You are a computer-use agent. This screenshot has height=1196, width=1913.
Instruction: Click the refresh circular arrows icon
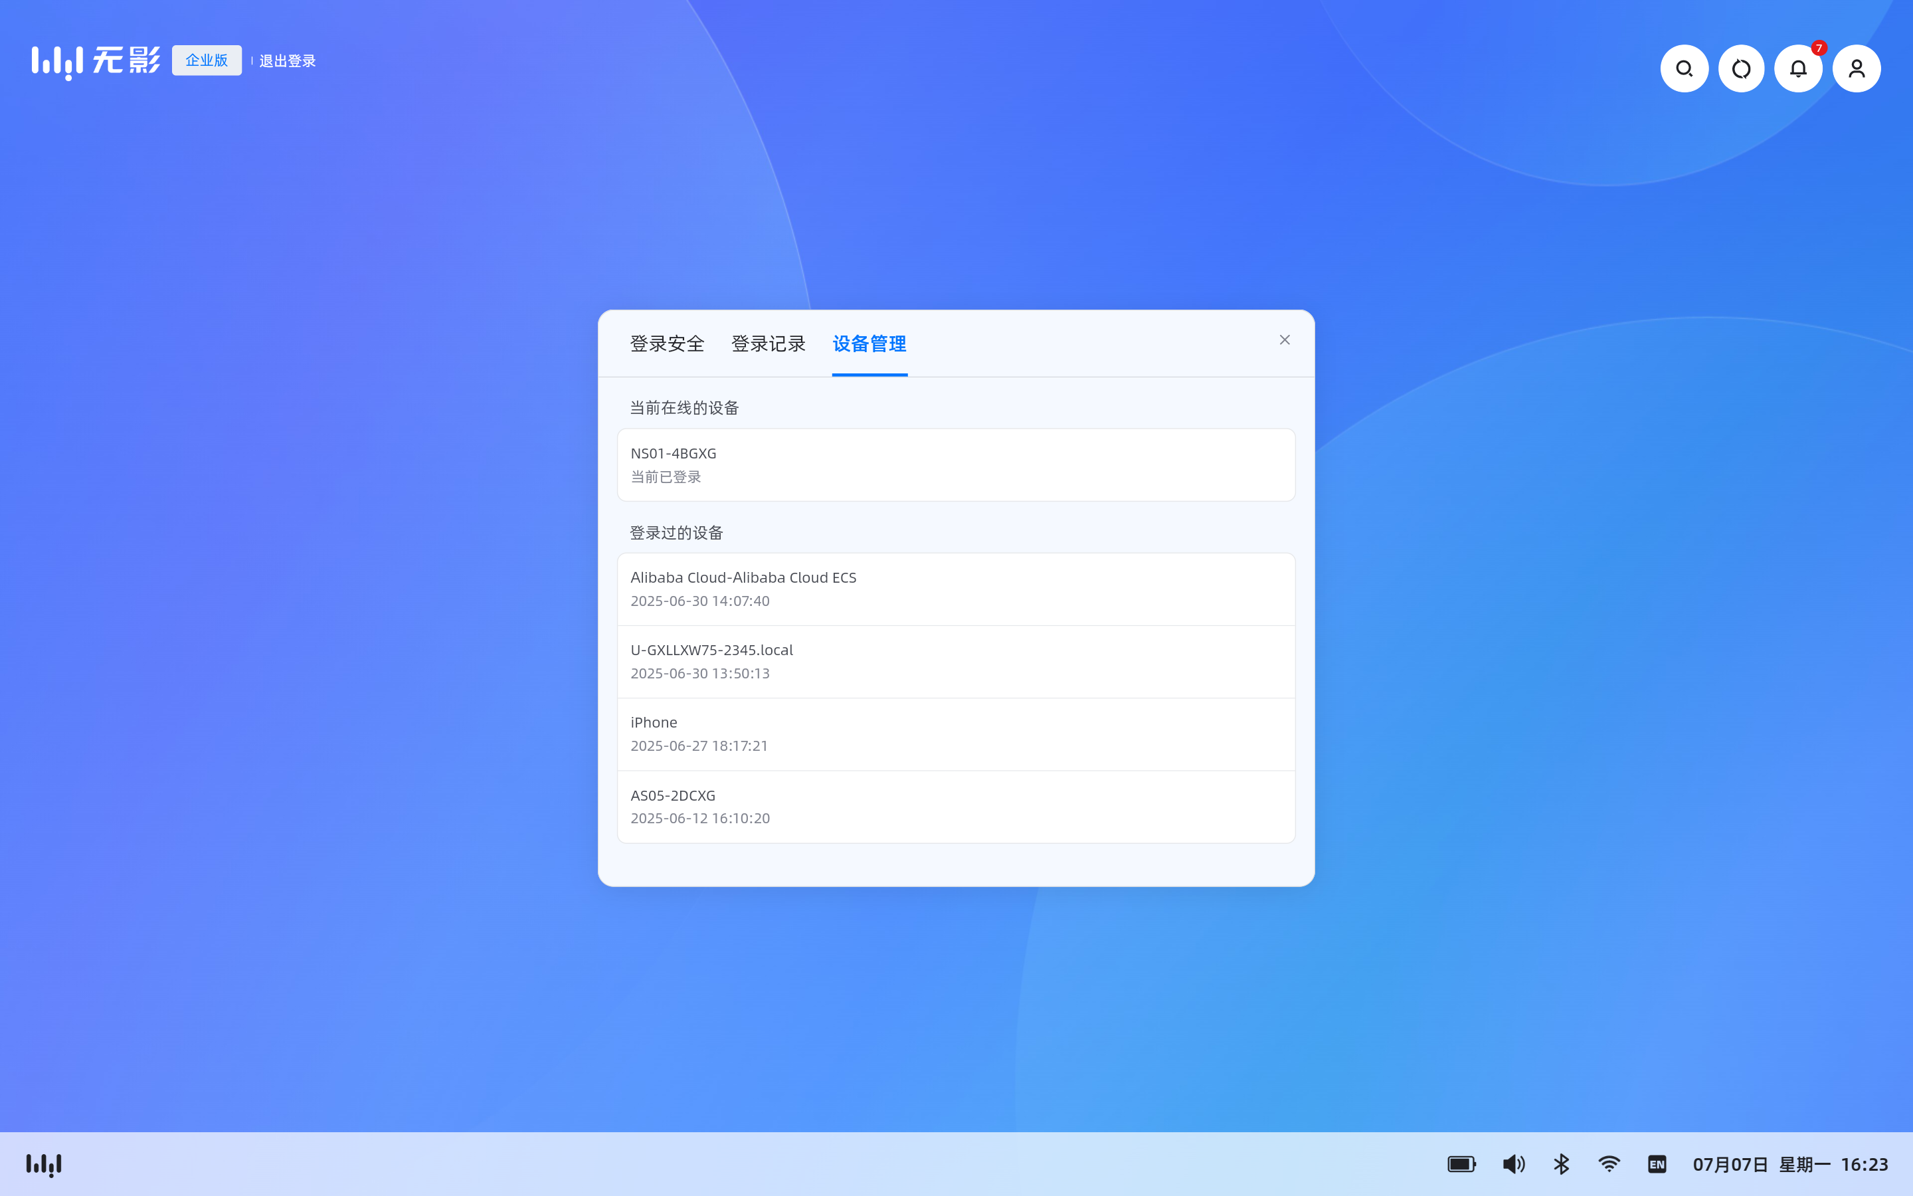pos(1741,69)
